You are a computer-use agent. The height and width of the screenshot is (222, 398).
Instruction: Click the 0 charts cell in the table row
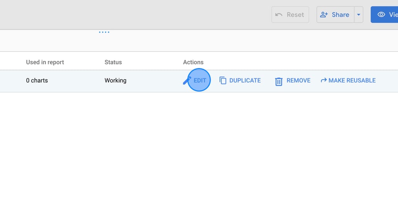[x=37, y=80]
